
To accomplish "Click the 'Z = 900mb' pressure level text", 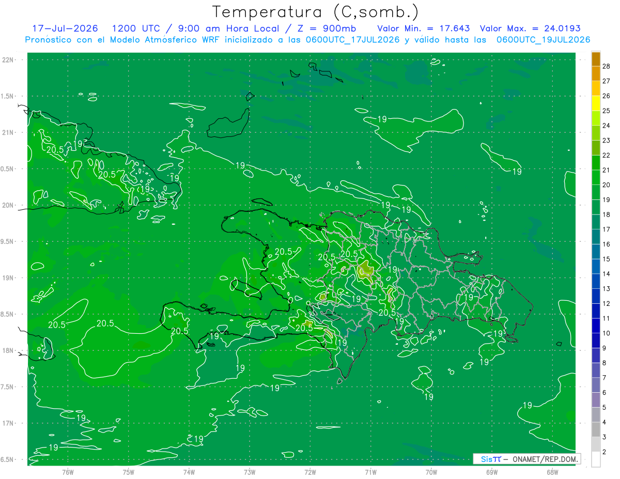I will [327, 29].
